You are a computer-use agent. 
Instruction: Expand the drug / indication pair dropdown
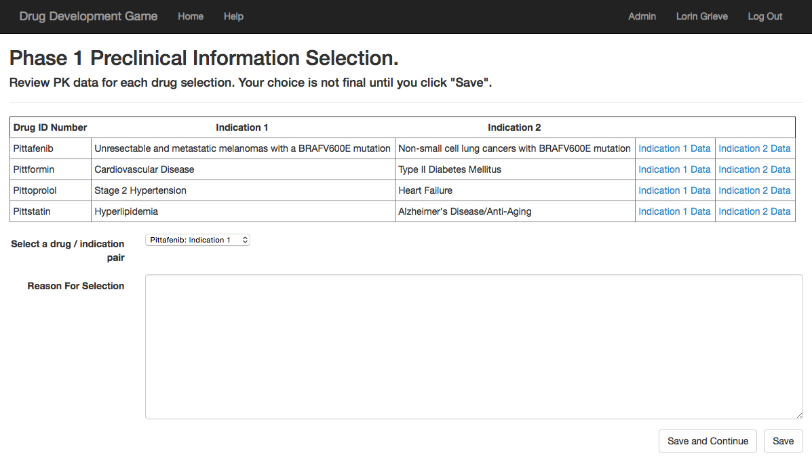[197, 240]
